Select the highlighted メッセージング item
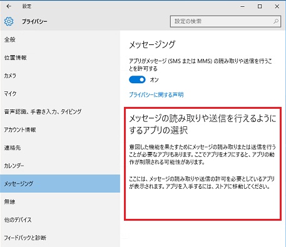The height and width of the screenshot is (247, 286). 60,184
